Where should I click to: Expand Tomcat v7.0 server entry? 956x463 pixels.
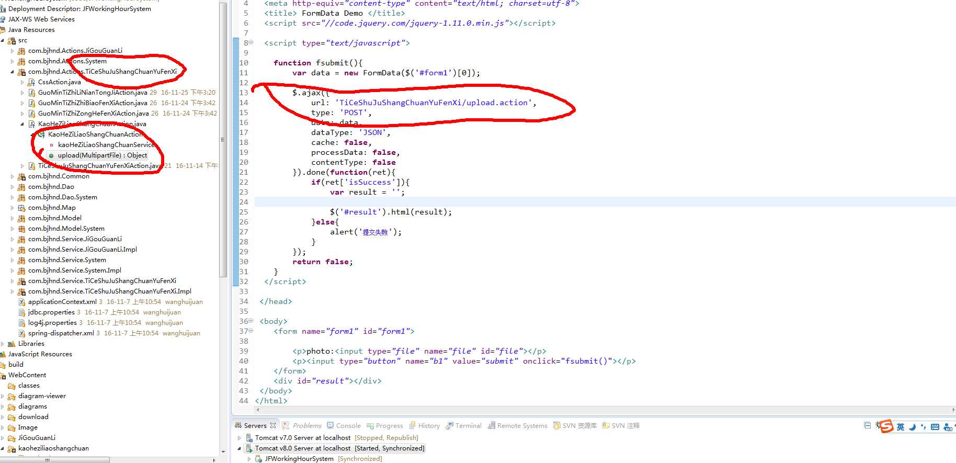240,438
